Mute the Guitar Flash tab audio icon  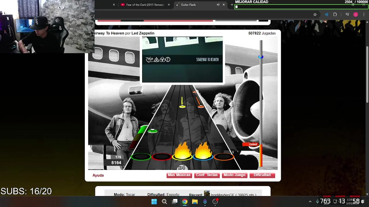[218, 5]
